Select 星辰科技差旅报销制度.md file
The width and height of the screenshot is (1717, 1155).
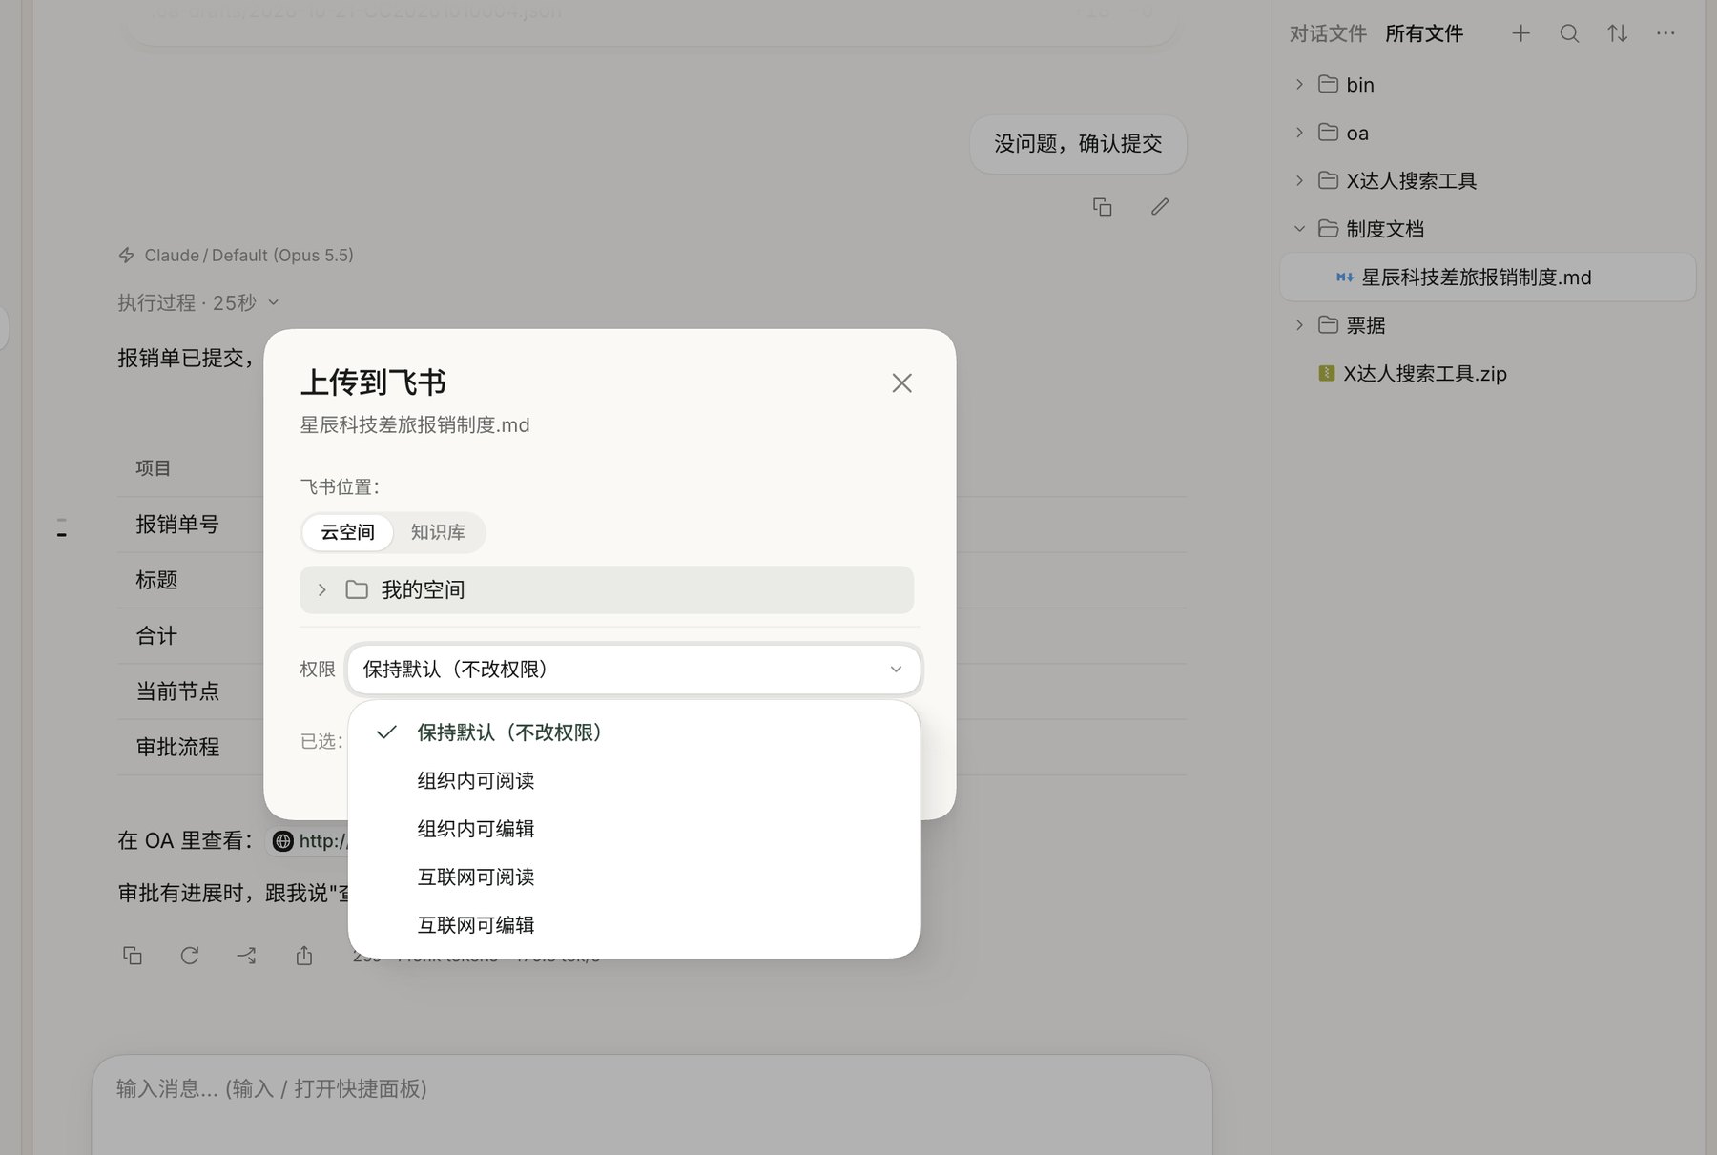point(1487,278)
